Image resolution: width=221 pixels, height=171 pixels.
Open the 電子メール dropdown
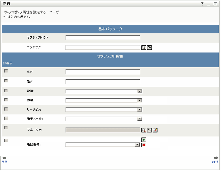click(140, 119)
